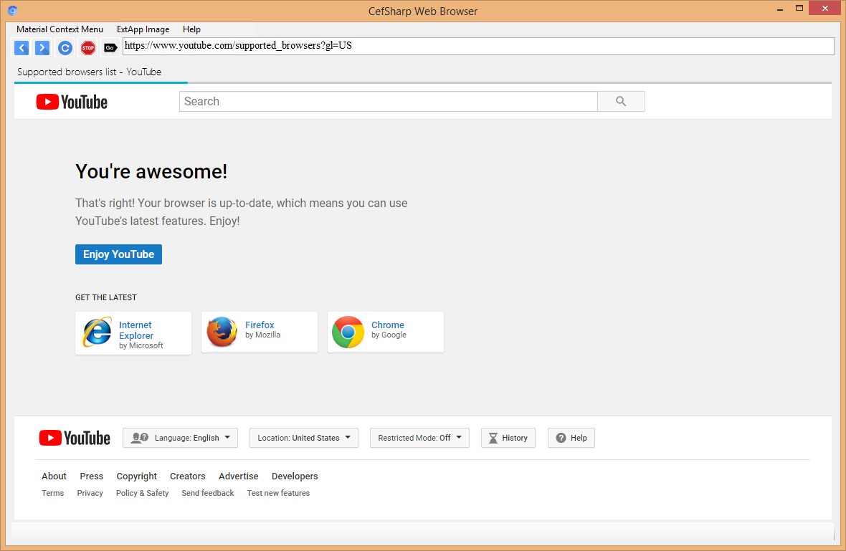Click the Chrome logo icon
The height and width of the screenshot is (551, 846).
pos(348,332)
